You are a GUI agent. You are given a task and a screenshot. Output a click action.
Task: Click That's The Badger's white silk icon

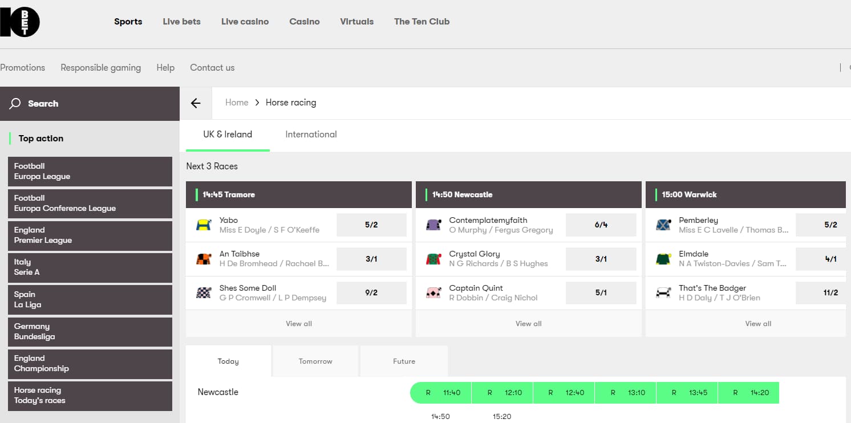click(663, 293)
